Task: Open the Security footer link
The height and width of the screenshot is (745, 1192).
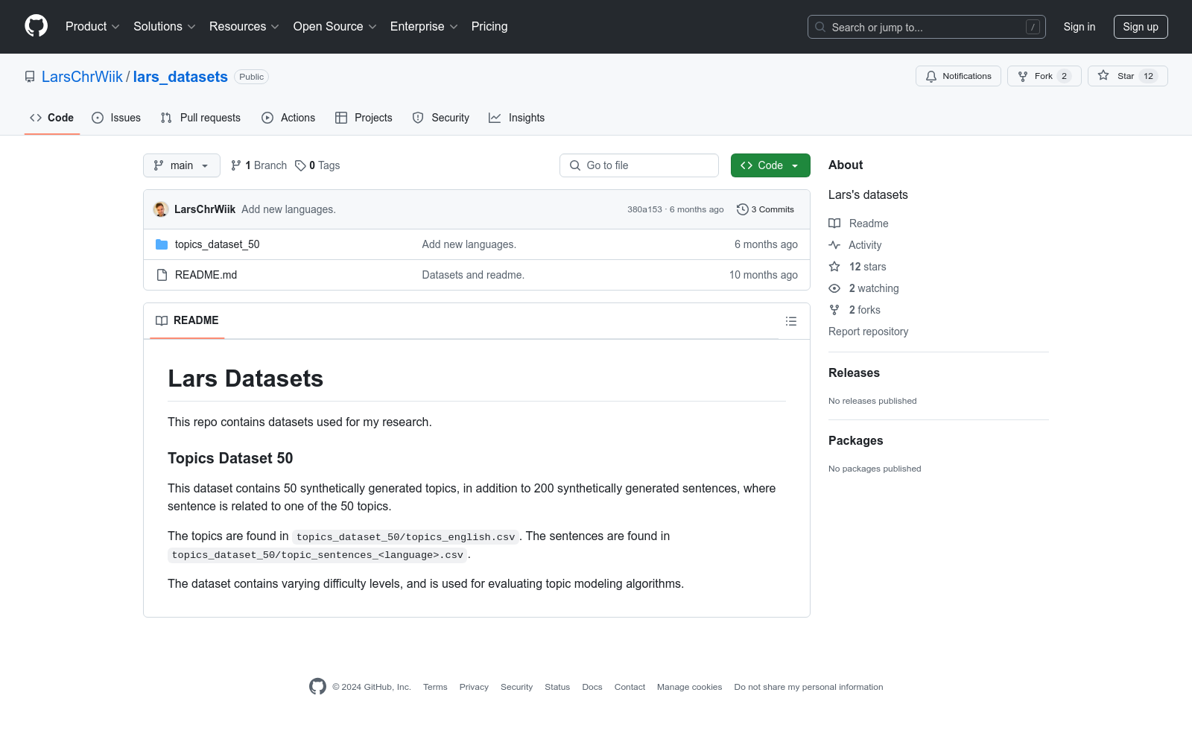Action: (516, 687)
